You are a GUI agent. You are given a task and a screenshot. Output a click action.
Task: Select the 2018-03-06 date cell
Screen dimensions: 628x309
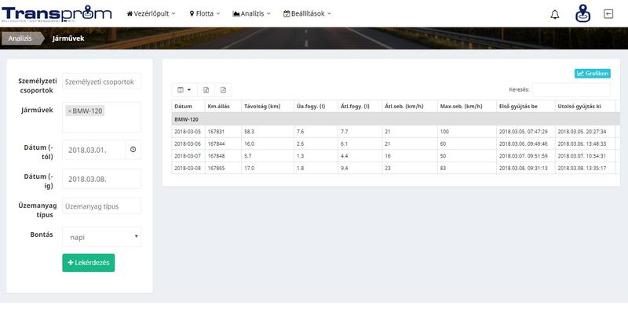188,144
